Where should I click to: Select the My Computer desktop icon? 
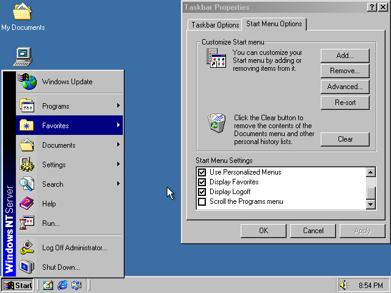23,57
